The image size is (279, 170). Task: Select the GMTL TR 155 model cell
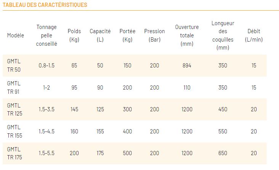(14, 132)
